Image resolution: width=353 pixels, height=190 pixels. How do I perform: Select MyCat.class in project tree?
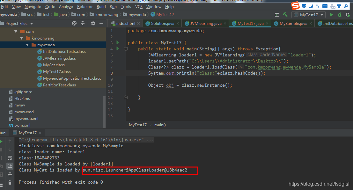point(51,65)
